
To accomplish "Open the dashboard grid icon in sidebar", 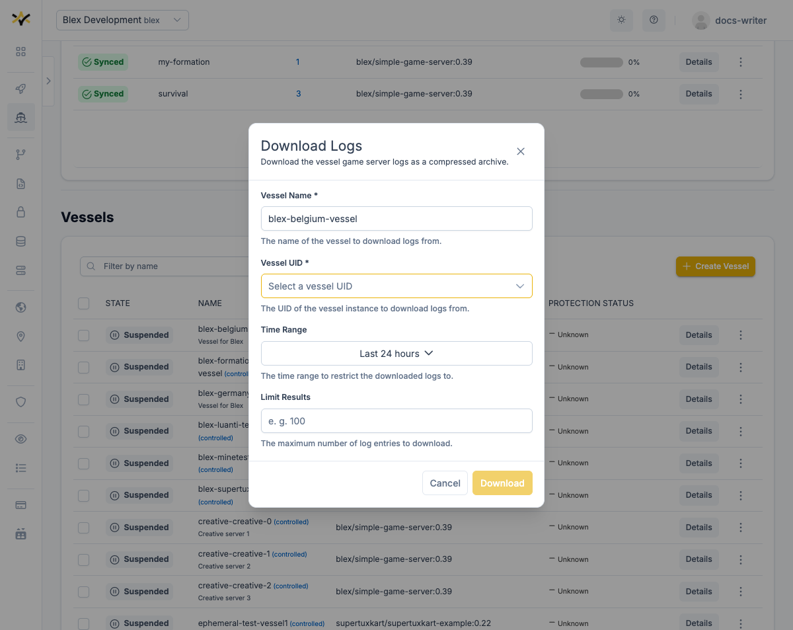I will coord(20,52).
